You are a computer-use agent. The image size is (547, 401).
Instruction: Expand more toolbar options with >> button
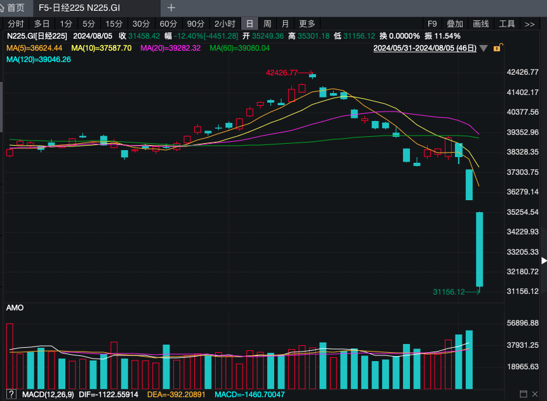(530, 24)
